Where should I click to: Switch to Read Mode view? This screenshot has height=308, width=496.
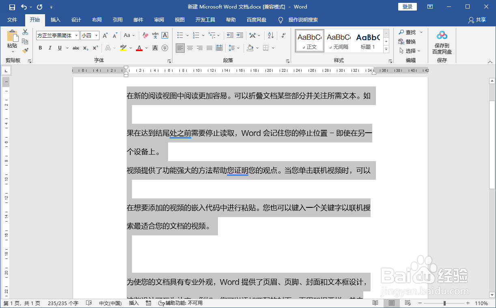375,303
